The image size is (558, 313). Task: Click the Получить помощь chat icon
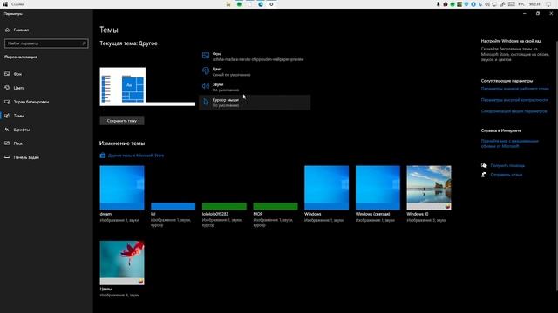[x=483, y=165]
